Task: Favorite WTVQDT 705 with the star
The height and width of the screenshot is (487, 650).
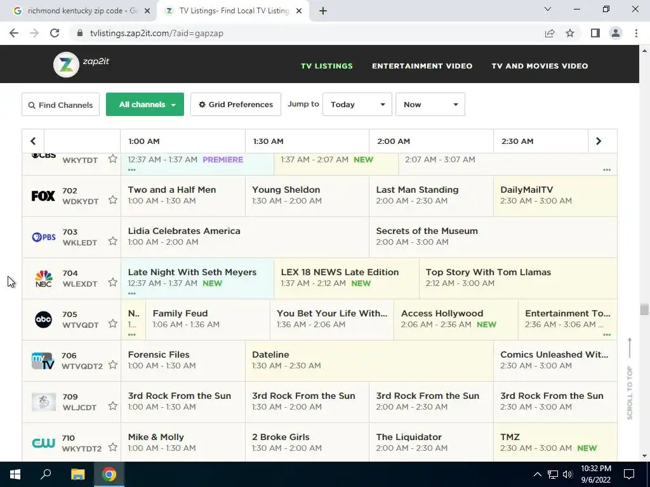Action: coord(113,323)
